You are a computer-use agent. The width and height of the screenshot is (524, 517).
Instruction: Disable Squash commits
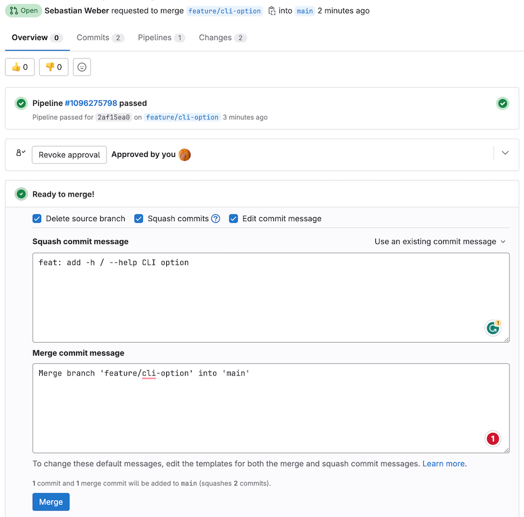[139, 218]
